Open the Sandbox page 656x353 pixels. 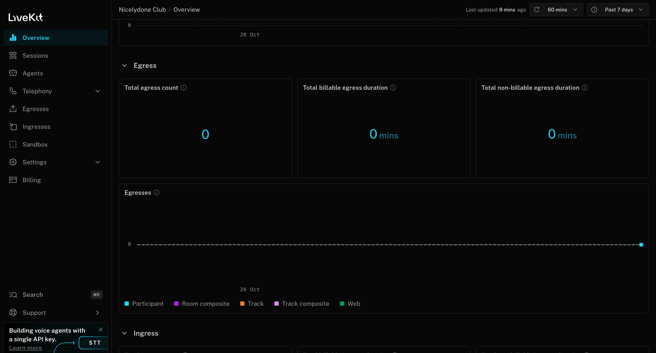56,144
